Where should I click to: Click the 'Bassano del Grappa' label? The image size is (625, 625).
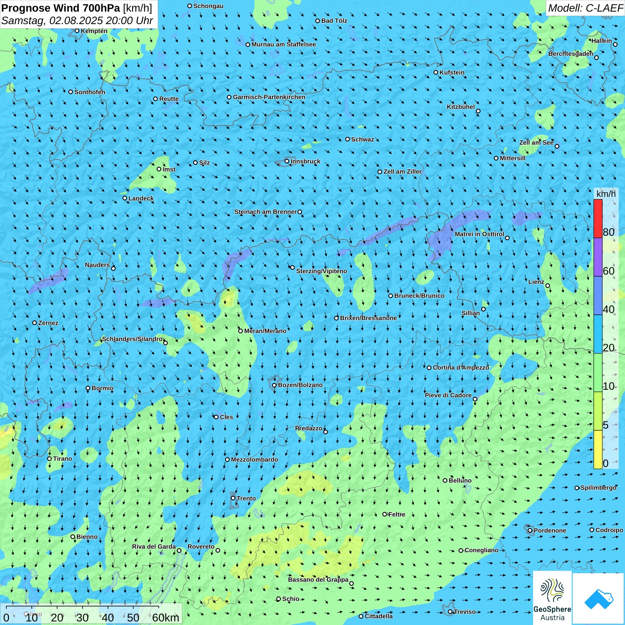coord(318,579)
